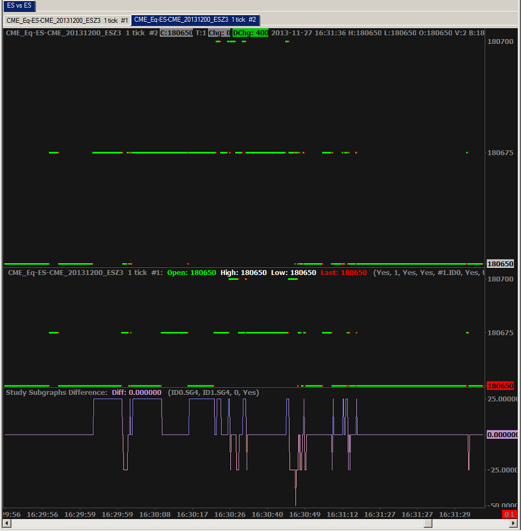Click the 25.0000 label on difference scale

(502, 399)
